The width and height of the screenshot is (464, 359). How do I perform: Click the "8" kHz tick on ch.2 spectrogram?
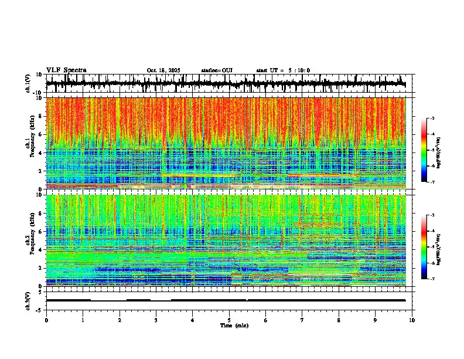point(41,214)
